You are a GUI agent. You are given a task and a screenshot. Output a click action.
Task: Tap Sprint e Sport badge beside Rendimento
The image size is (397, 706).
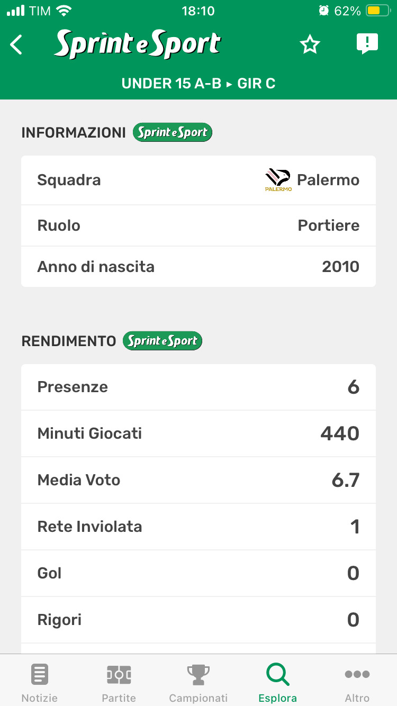162,341
